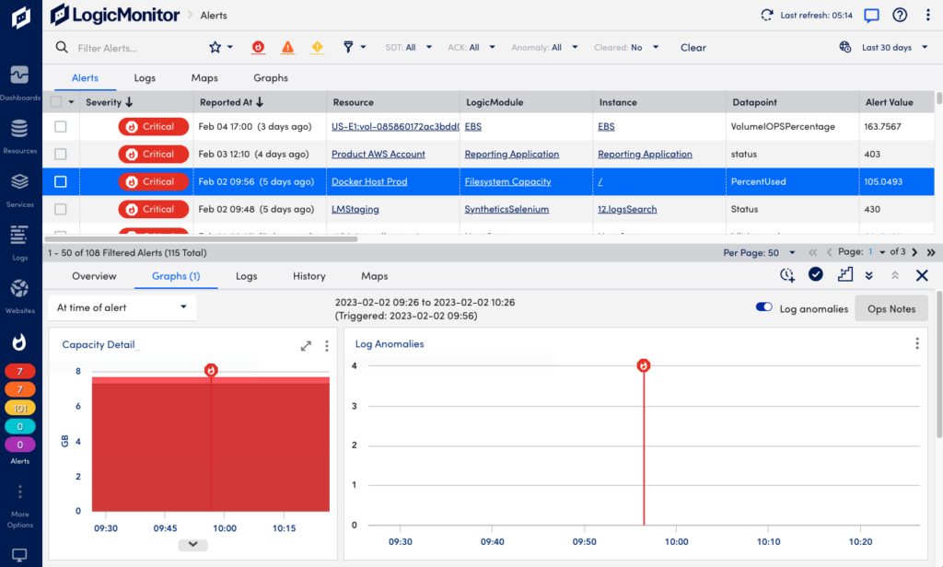Open the ACK filter dropdown
Image resolution: width=943 pixels, height=567 pixels.
[471, 48]
